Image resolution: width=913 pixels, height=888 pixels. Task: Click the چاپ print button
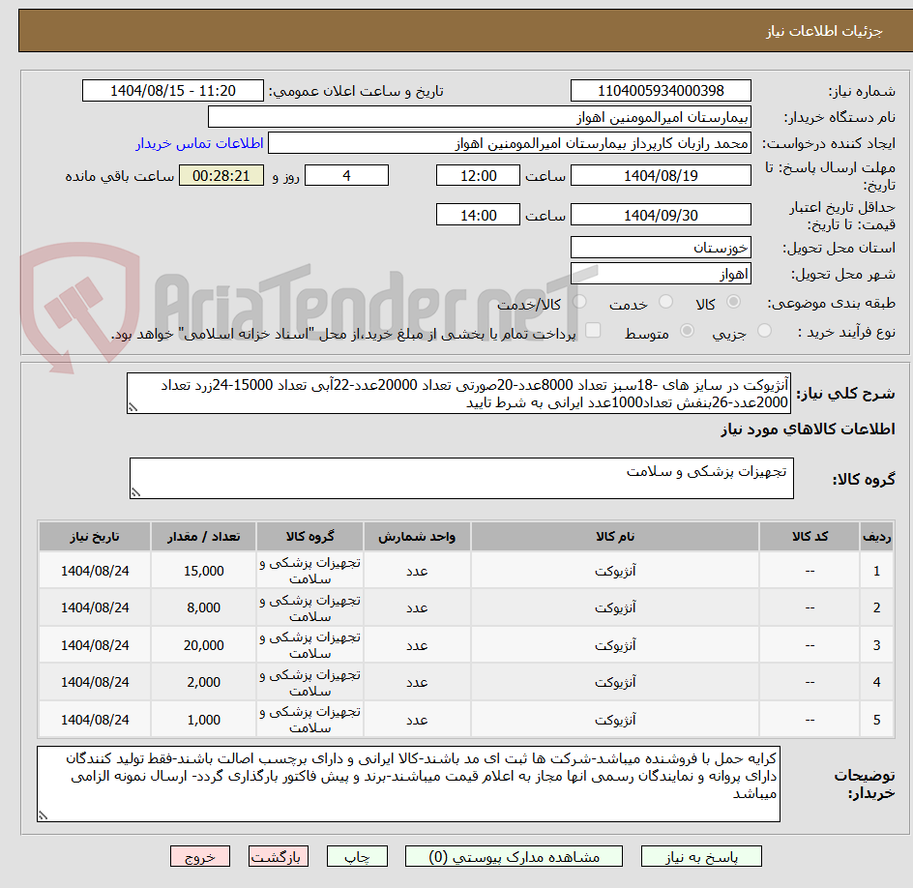[x=358, y=856]
